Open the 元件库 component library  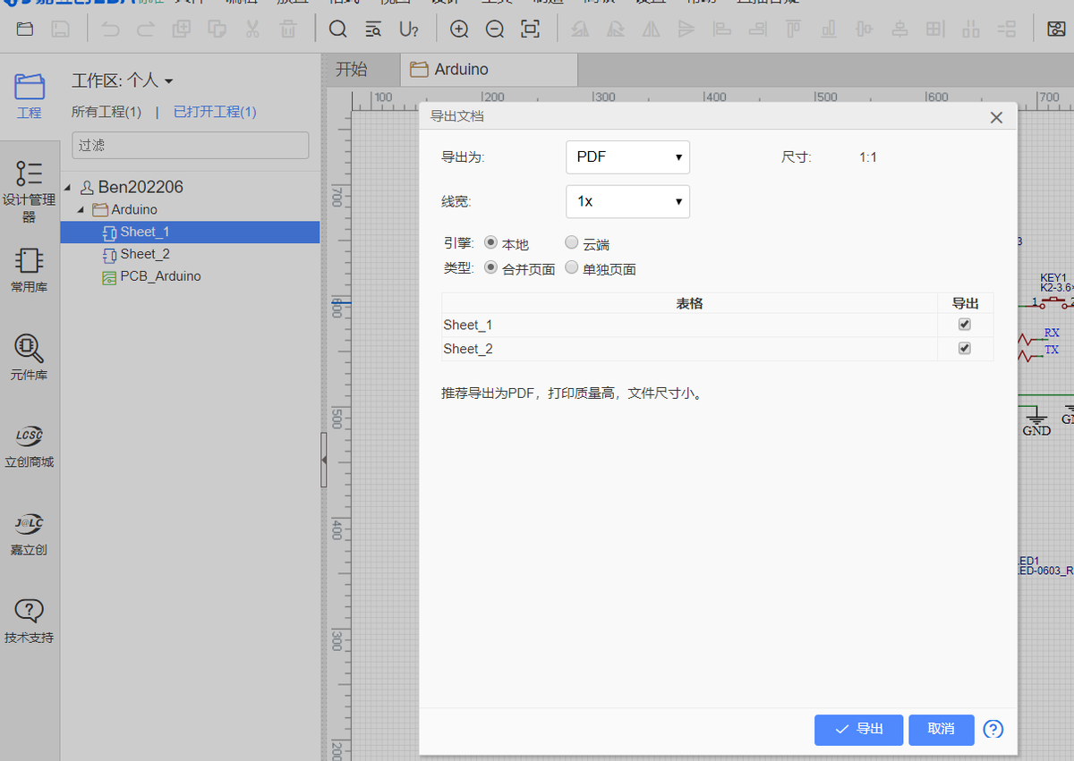(x=30, y=358)
